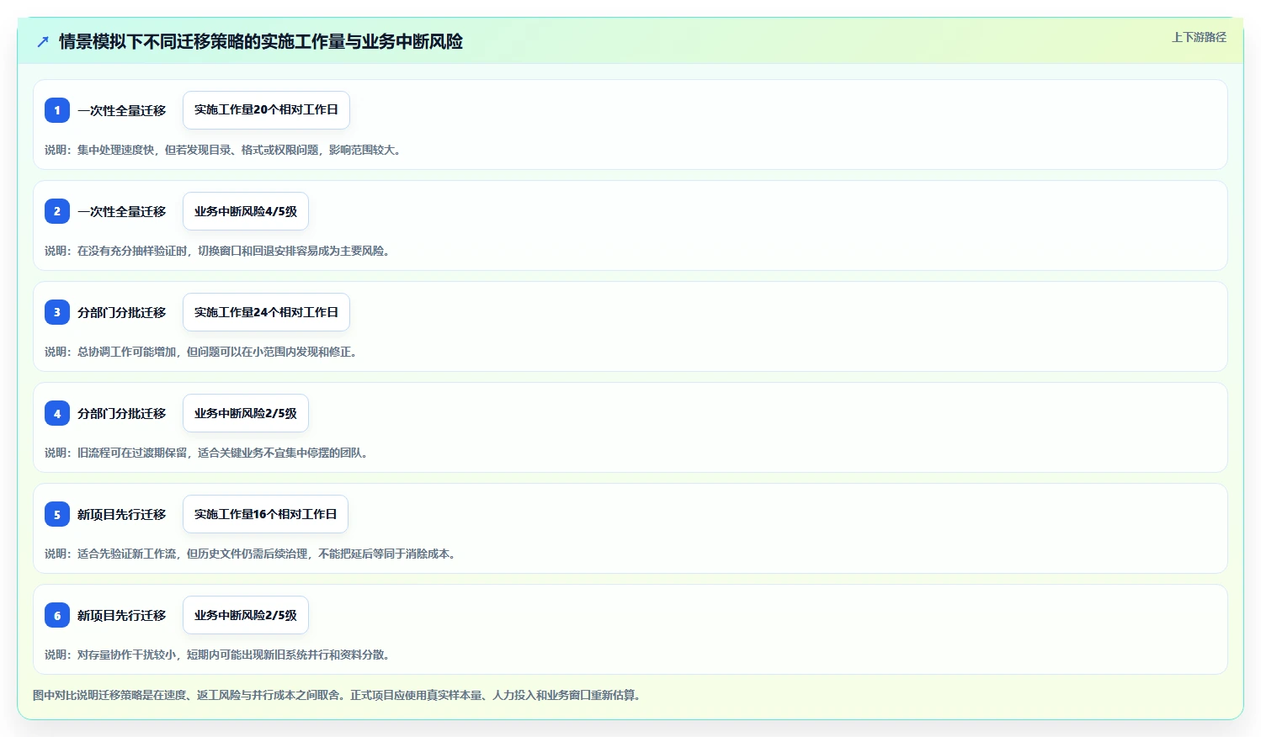Select the 实施工作量16个相对工作日 chip
This screenshot has height=737, width=1261.
[265, 514]
